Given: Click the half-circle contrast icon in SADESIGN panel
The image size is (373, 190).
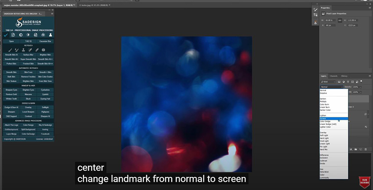Looking at the screenshot, I should [x=21, y=35].
